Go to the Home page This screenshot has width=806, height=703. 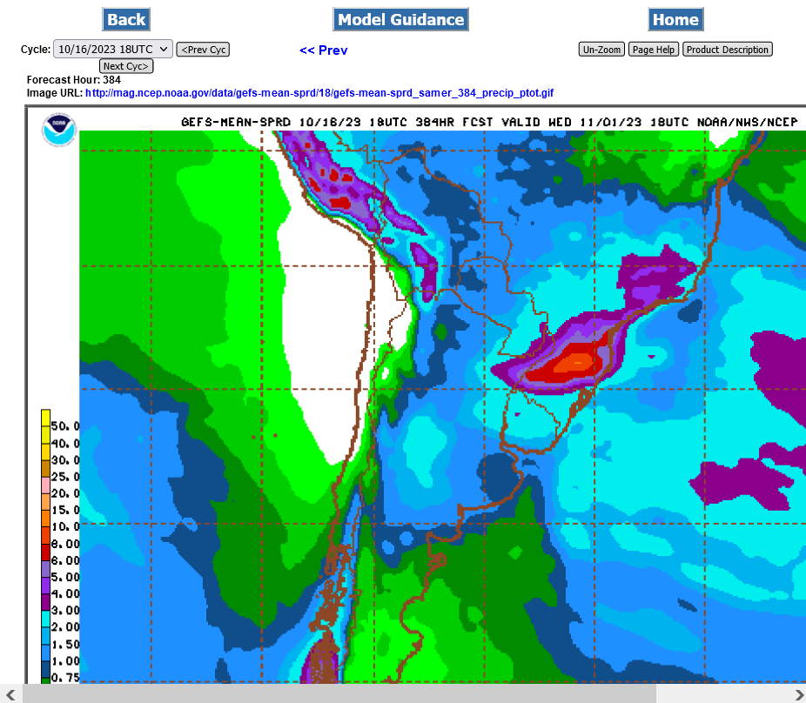pyautogui.click(x=675, y=19)
